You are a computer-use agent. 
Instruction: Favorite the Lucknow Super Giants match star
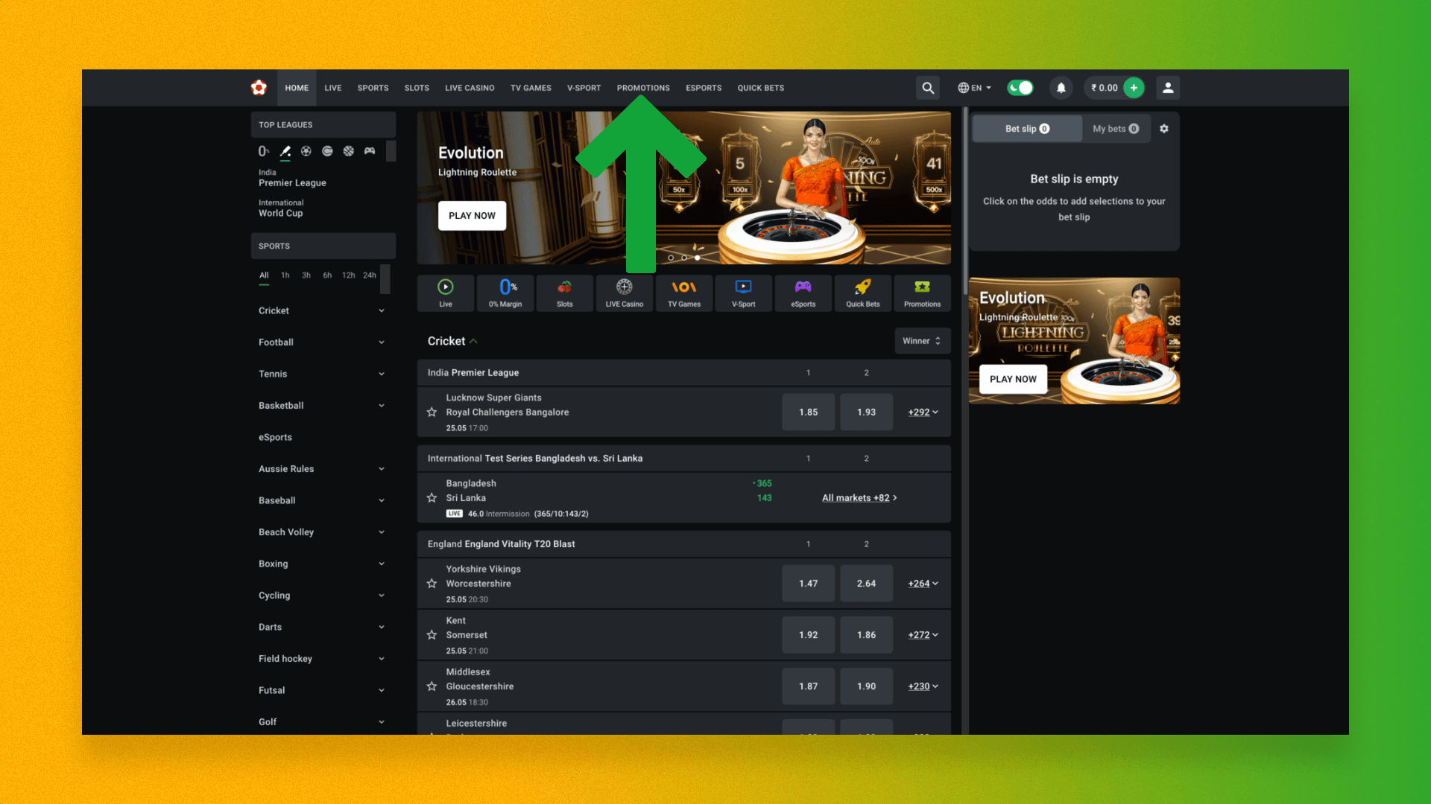[x=432, y=412]
